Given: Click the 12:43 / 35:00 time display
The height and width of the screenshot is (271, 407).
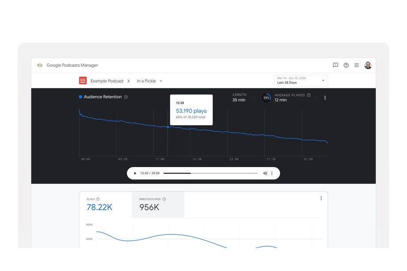Looking at the screenshot, I should point(150,173).
